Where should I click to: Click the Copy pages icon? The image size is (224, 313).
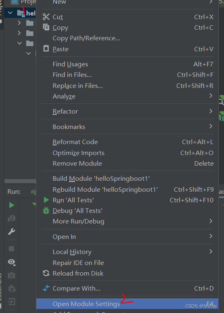(46, 27)
